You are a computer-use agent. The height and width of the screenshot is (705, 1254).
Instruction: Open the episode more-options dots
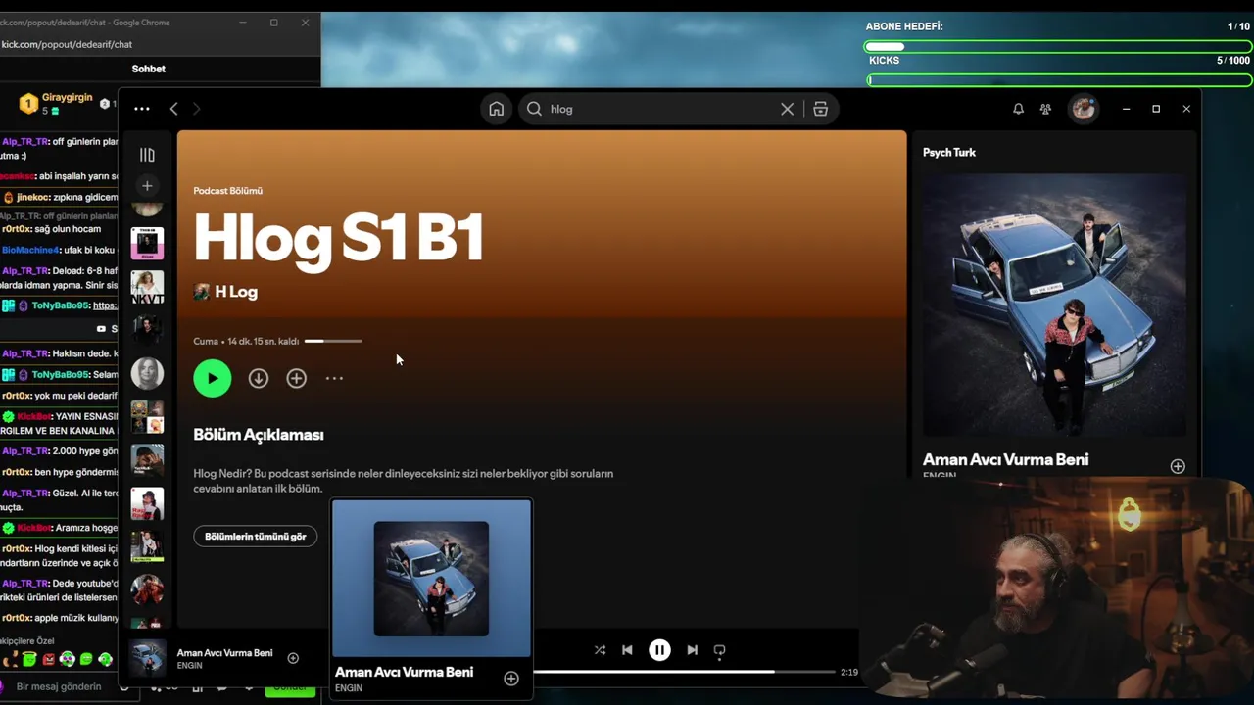coord(334,378)
